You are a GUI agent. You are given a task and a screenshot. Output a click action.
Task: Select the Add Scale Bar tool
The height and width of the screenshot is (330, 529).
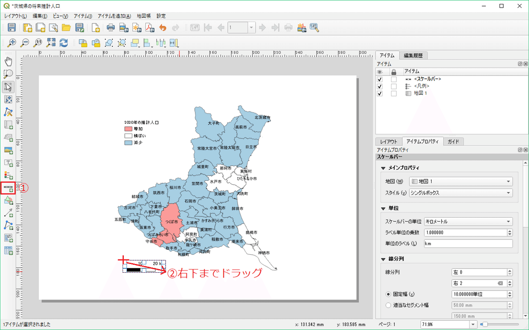[8, 188]
